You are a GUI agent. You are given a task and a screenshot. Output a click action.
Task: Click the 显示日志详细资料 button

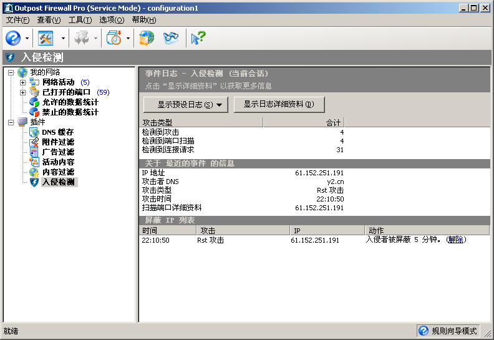tap(279, 105)
